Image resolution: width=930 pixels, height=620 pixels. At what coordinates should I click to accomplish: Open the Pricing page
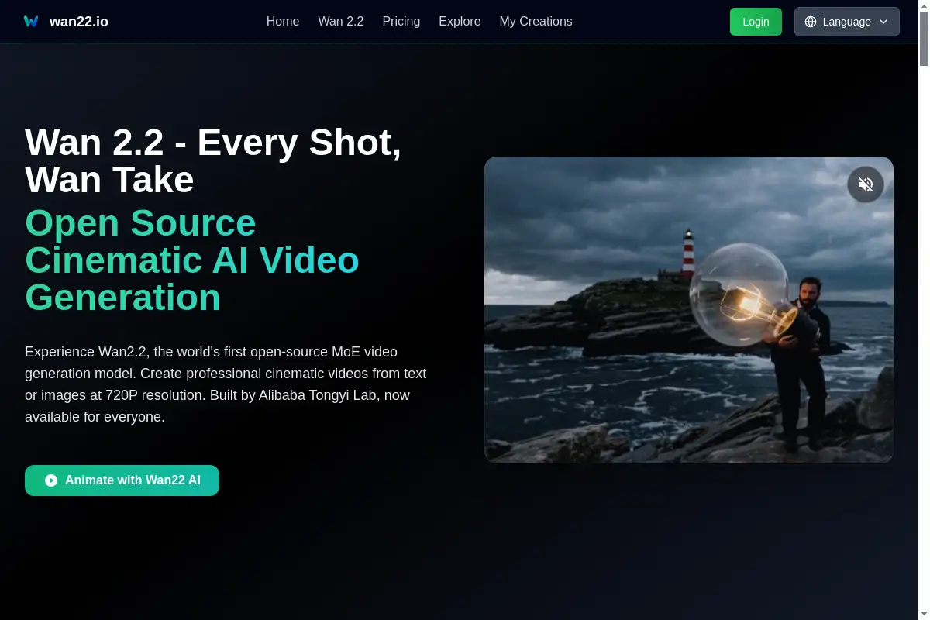pyautogui.click(x=401, y=22)
